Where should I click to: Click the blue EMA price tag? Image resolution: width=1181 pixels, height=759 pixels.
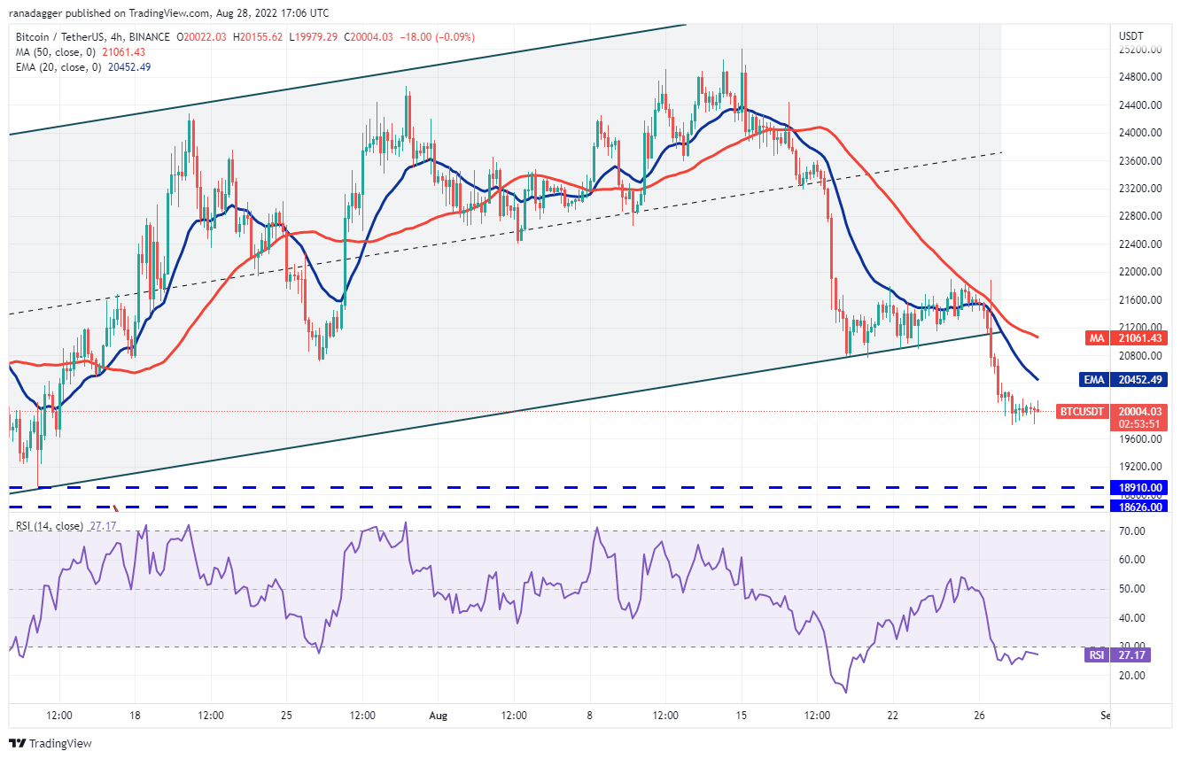point(1138,379)
